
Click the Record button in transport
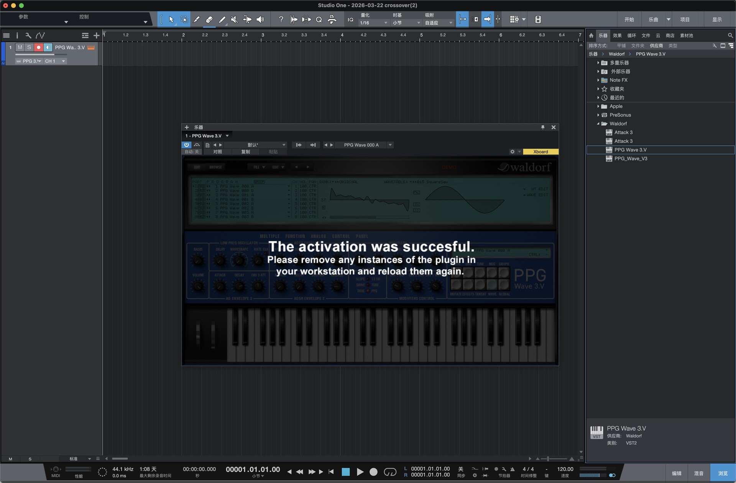373,472
